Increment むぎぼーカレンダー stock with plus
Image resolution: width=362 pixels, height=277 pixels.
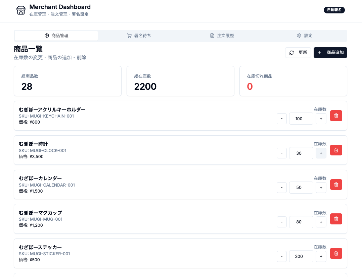(x=321, y=188)
